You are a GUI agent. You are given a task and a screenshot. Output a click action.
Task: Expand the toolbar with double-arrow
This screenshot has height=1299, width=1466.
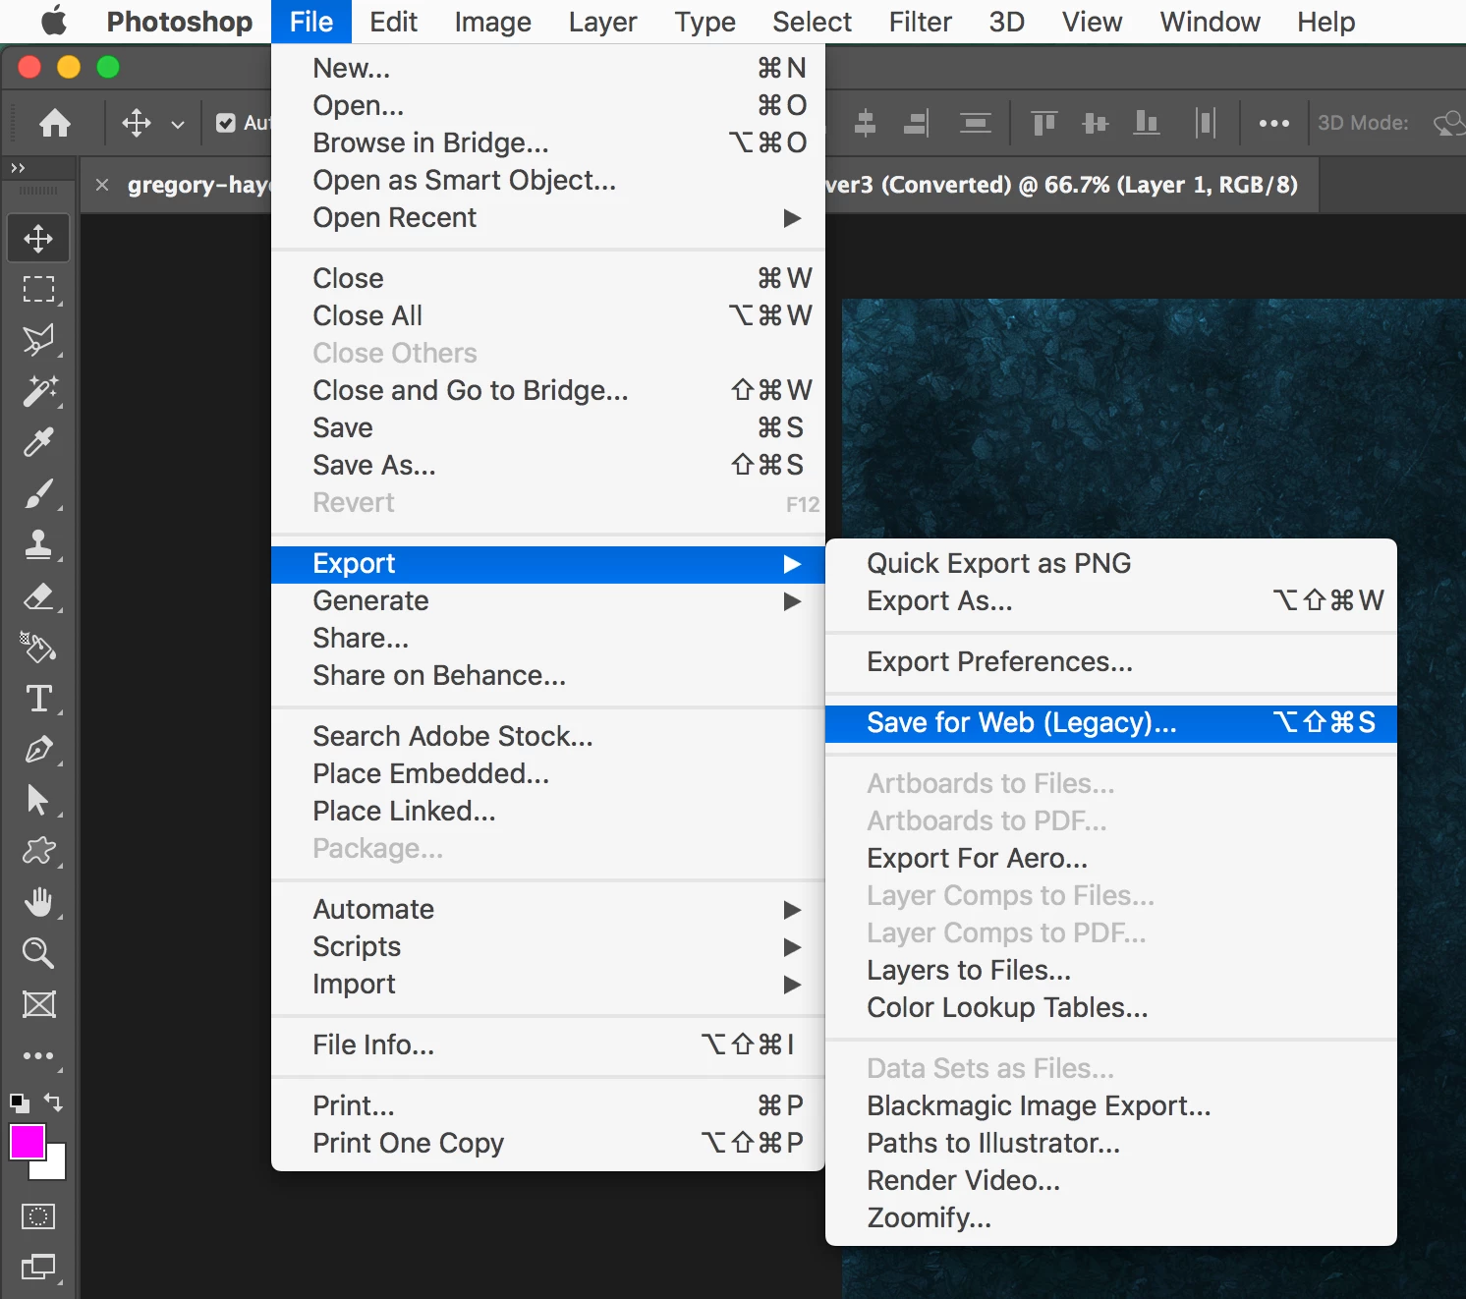tap(18, 168)
